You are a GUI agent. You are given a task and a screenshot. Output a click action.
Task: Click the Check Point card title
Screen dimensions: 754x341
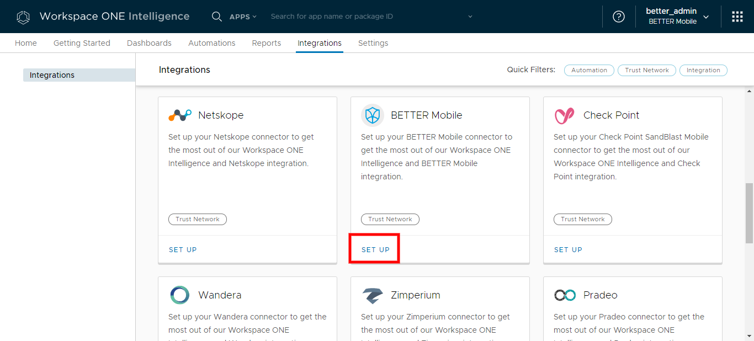click(x=611, y=115)
